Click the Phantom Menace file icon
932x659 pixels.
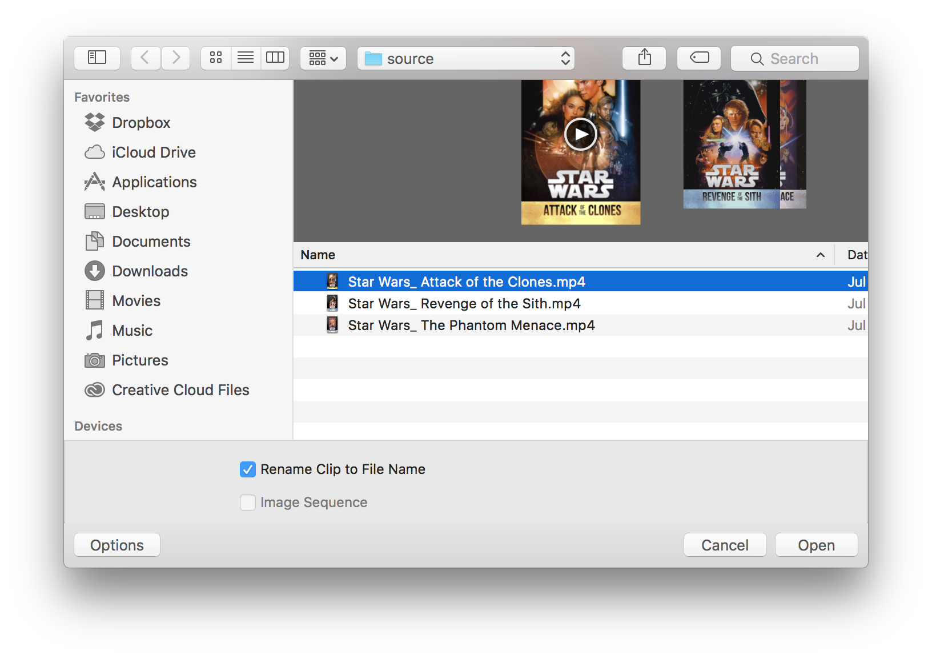click(x=332, y=325)
